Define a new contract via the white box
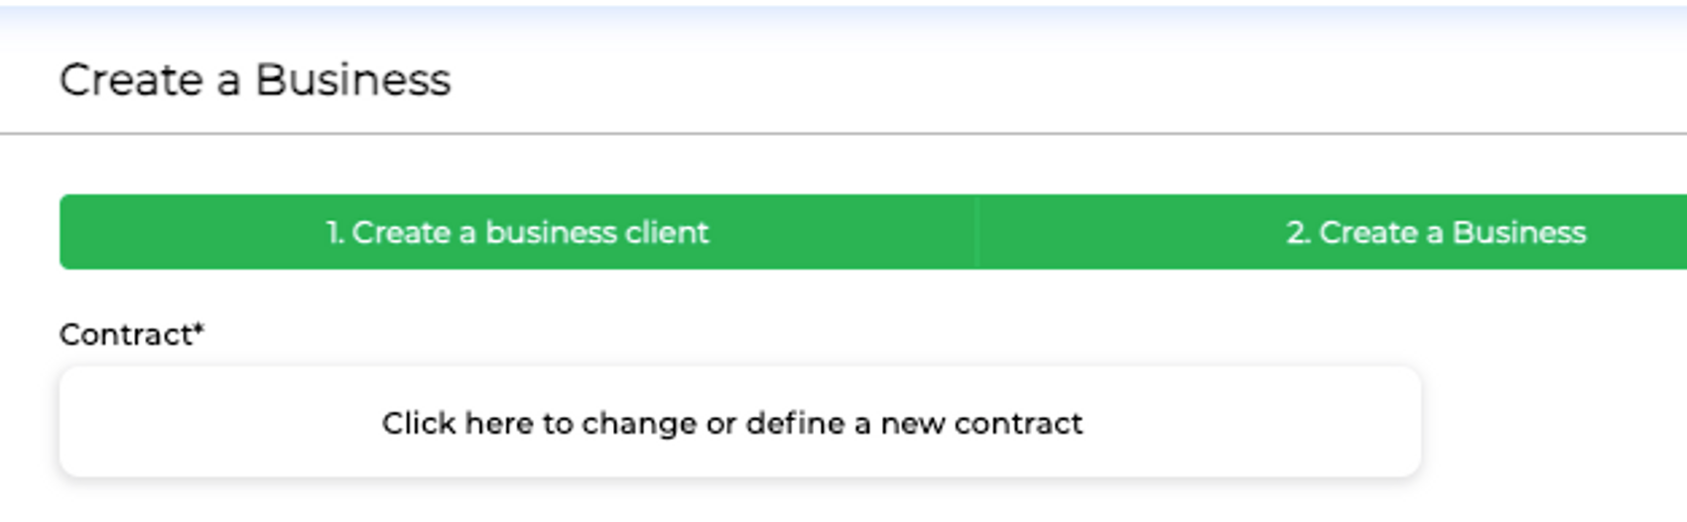The width and height of the screenshot is (1687, 522). [x=739, y=422]
